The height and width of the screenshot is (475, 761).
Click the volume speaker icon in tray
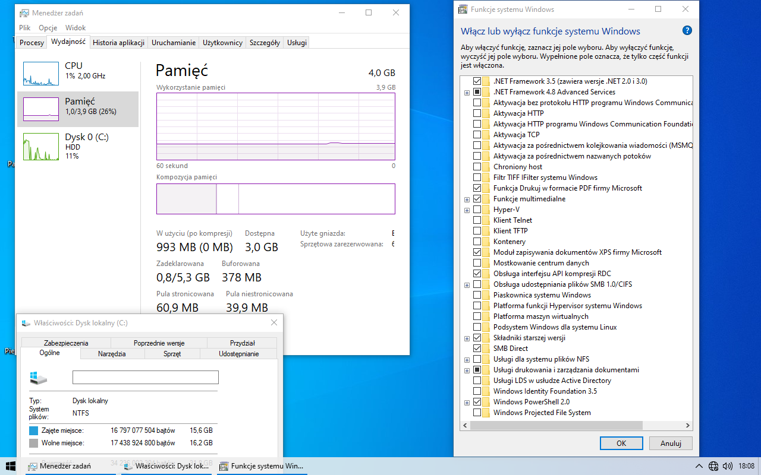pos(727,466)
